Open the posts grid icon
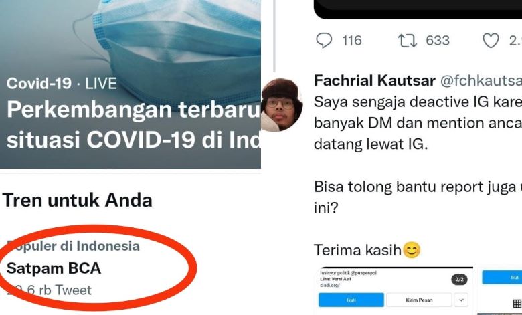522x315 pixels. 517,303
